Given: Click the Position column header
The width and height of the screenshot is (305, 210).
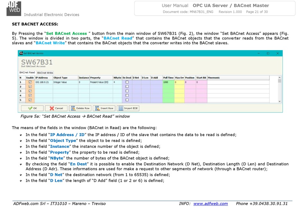Looking at the screenshot, I should tap(190, 78).
